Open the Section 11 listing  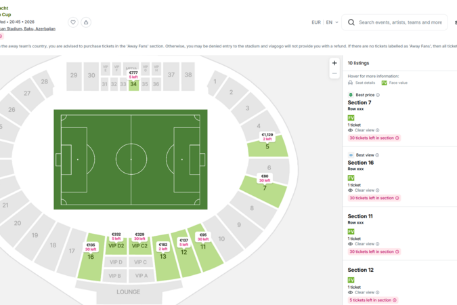click(x=360, y=216)
